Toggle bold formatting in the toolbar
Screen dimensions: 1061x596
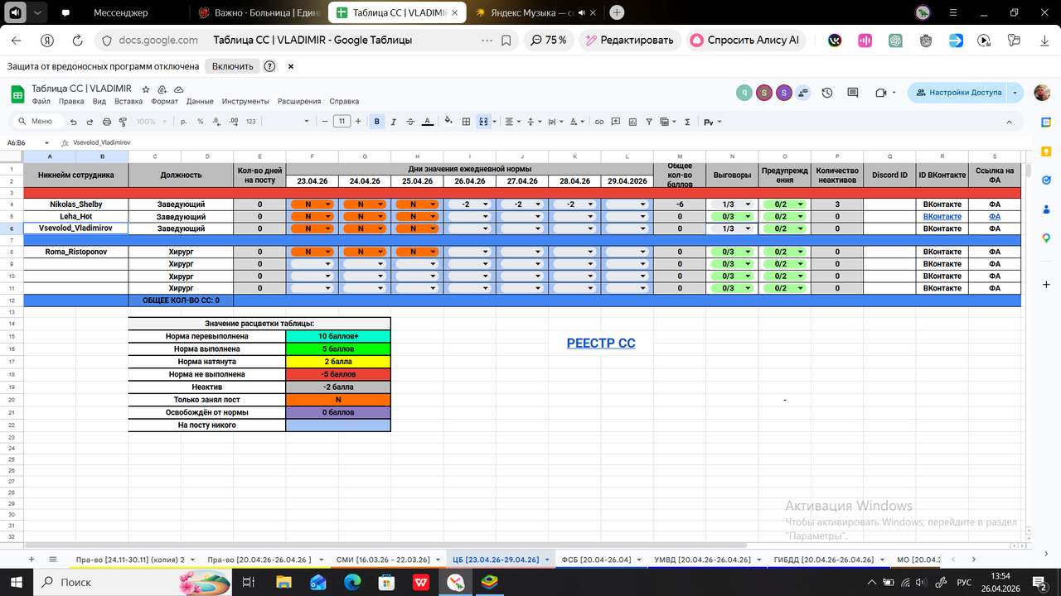[x=377, y=122]
